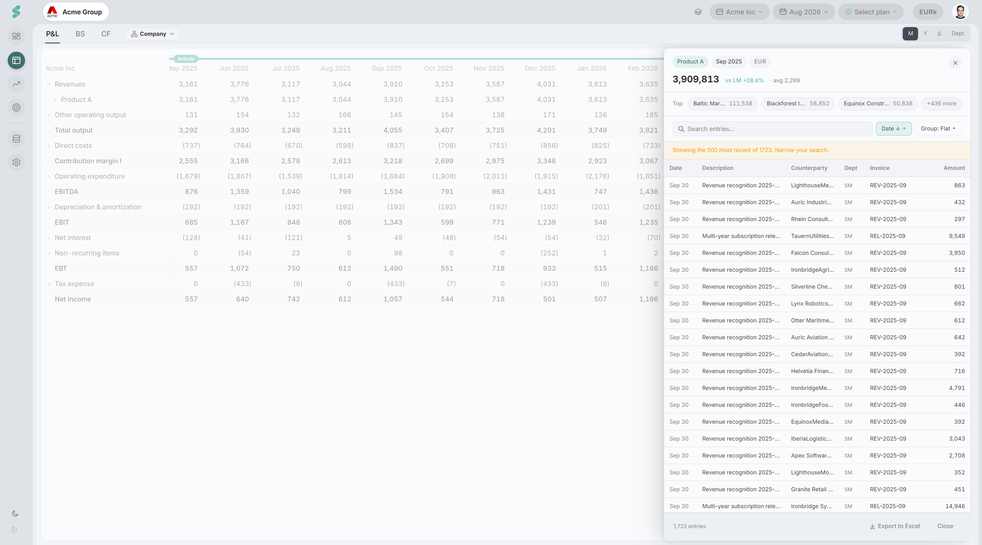Screen dimensions: 982x545
Task: Open the settings gear icon in sidebar
Action: 16,162
